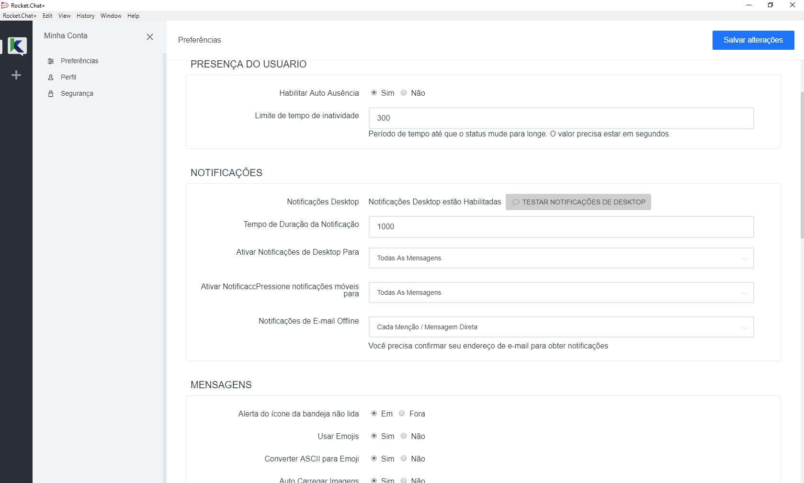Click the Perfil person icon
Screen dimensions: 804x483
click(50, 77)
